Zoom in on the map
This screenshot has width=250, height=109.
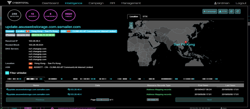coord(131,24)
